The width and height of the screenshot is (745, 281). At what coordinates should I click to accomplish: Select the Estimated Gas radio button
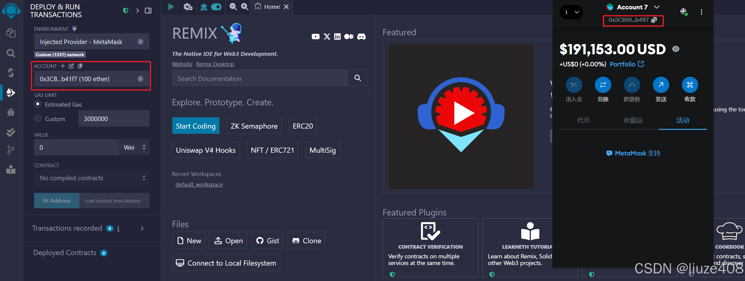pos(38,104)
